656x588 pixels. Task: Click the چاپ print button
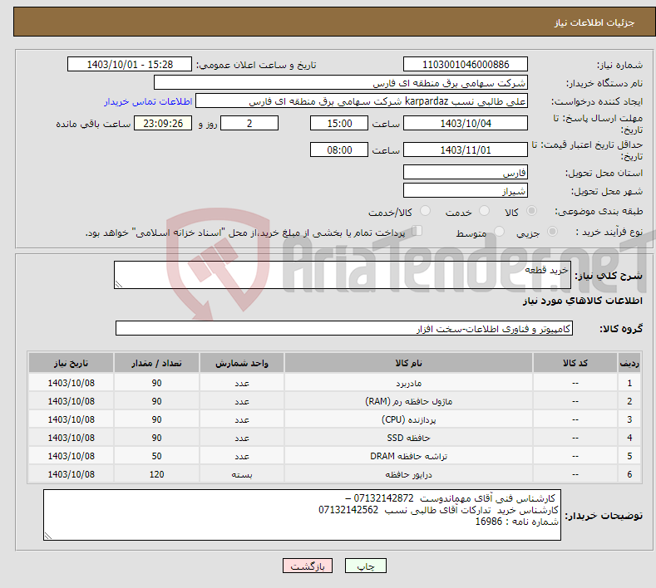(x=366, y=566)
